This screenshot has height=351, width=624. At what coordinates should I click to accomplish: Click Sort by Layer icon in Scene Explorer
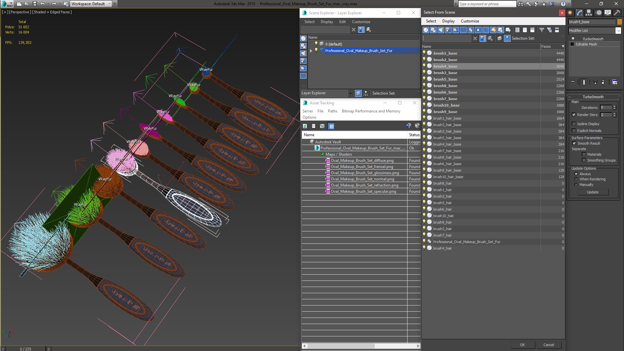358,93
